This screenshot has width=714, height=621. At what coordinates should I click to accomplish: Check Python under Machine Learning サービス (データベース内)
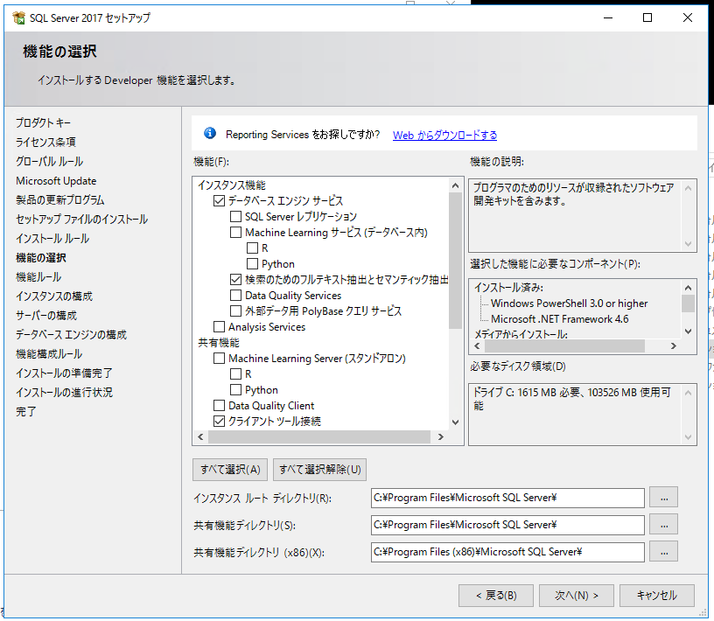point(252,263)
